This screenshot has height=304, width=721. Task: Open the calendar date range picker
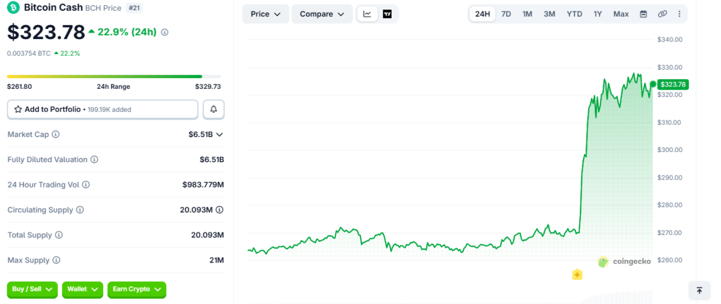point(643,14)
